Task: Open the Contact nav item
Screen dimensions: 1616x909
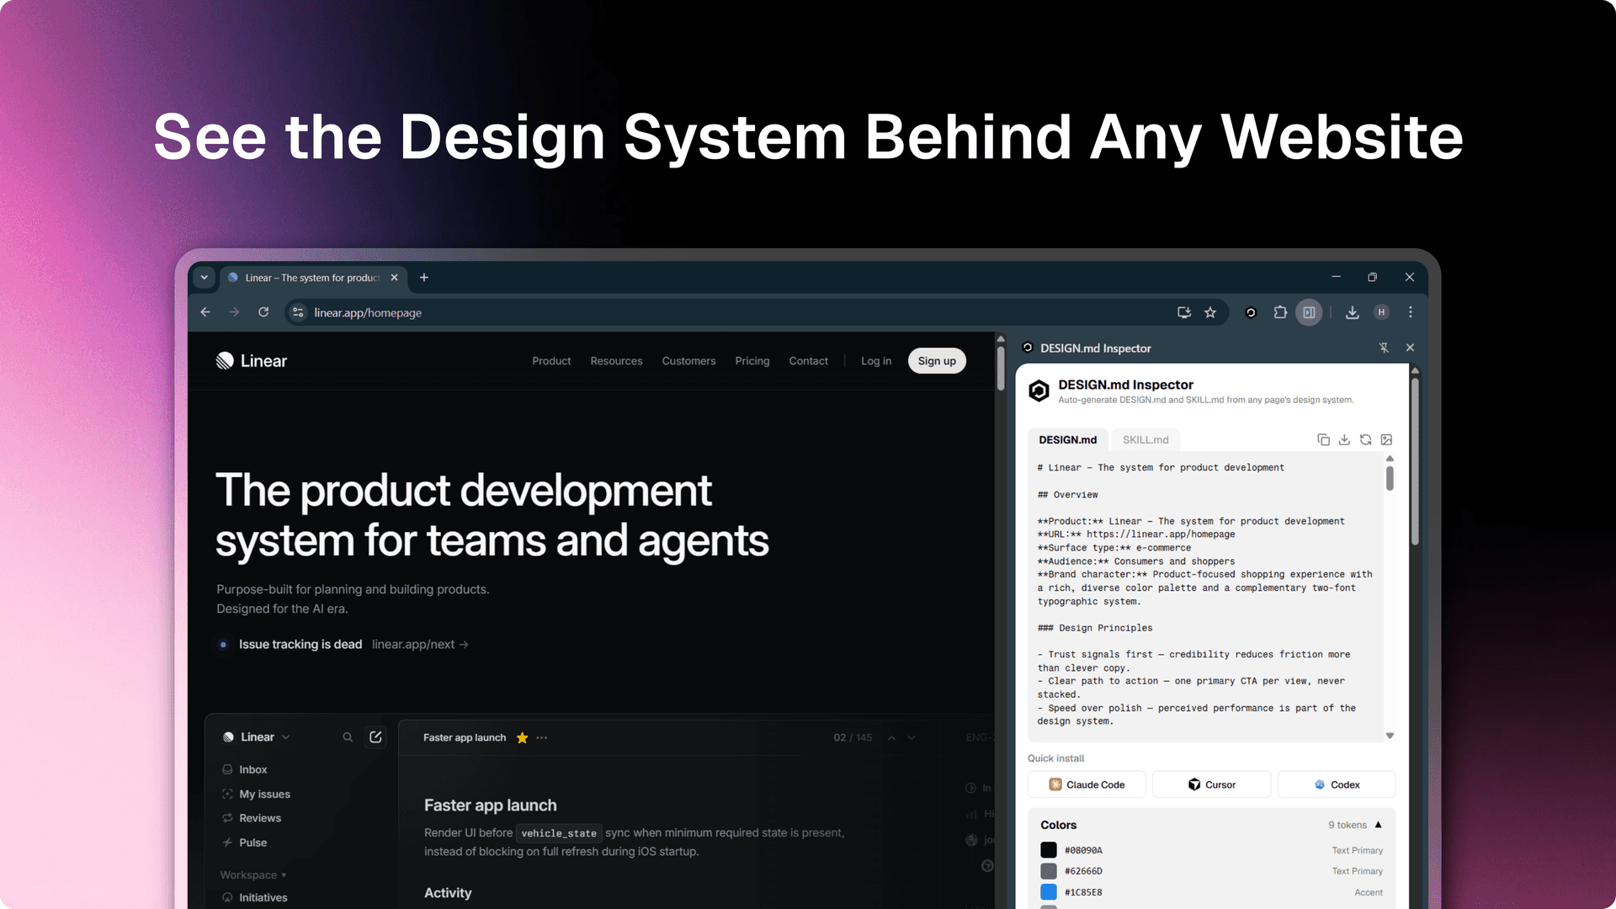Action: click(808, 361)
